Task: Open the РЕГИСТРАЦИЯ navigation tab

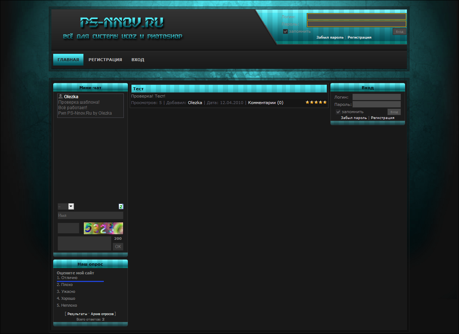Action: pos(105,60)
